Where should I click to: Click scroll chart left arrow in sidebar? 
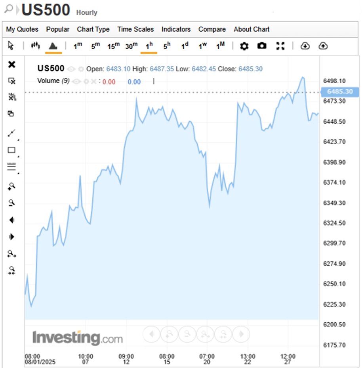(x=11, y=220)
